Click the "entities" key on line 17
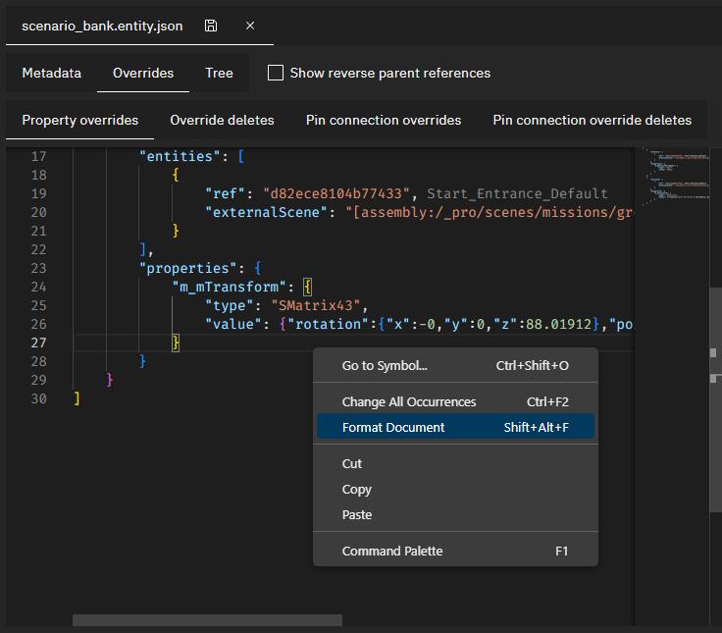This screenshot has height=633, width=722. click(x=180, y=157)
